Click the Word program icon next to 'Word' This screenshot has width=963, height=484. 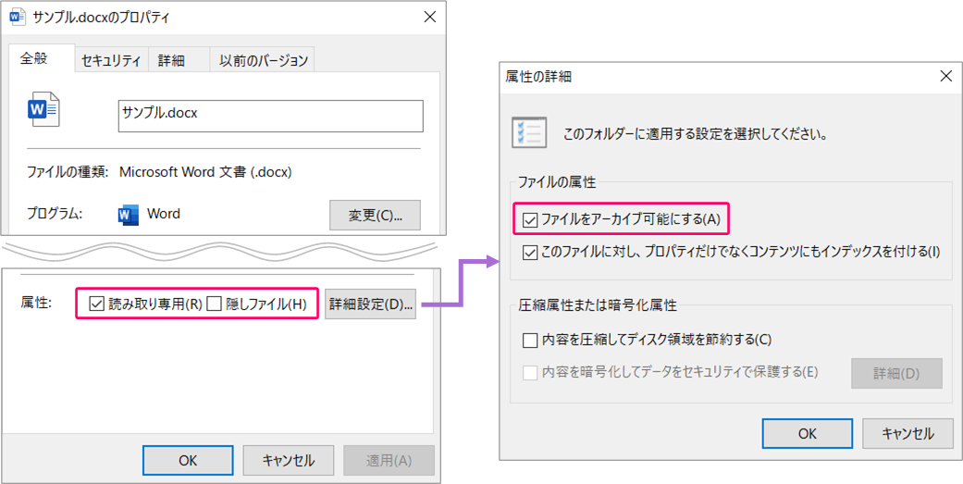(128, 215)
